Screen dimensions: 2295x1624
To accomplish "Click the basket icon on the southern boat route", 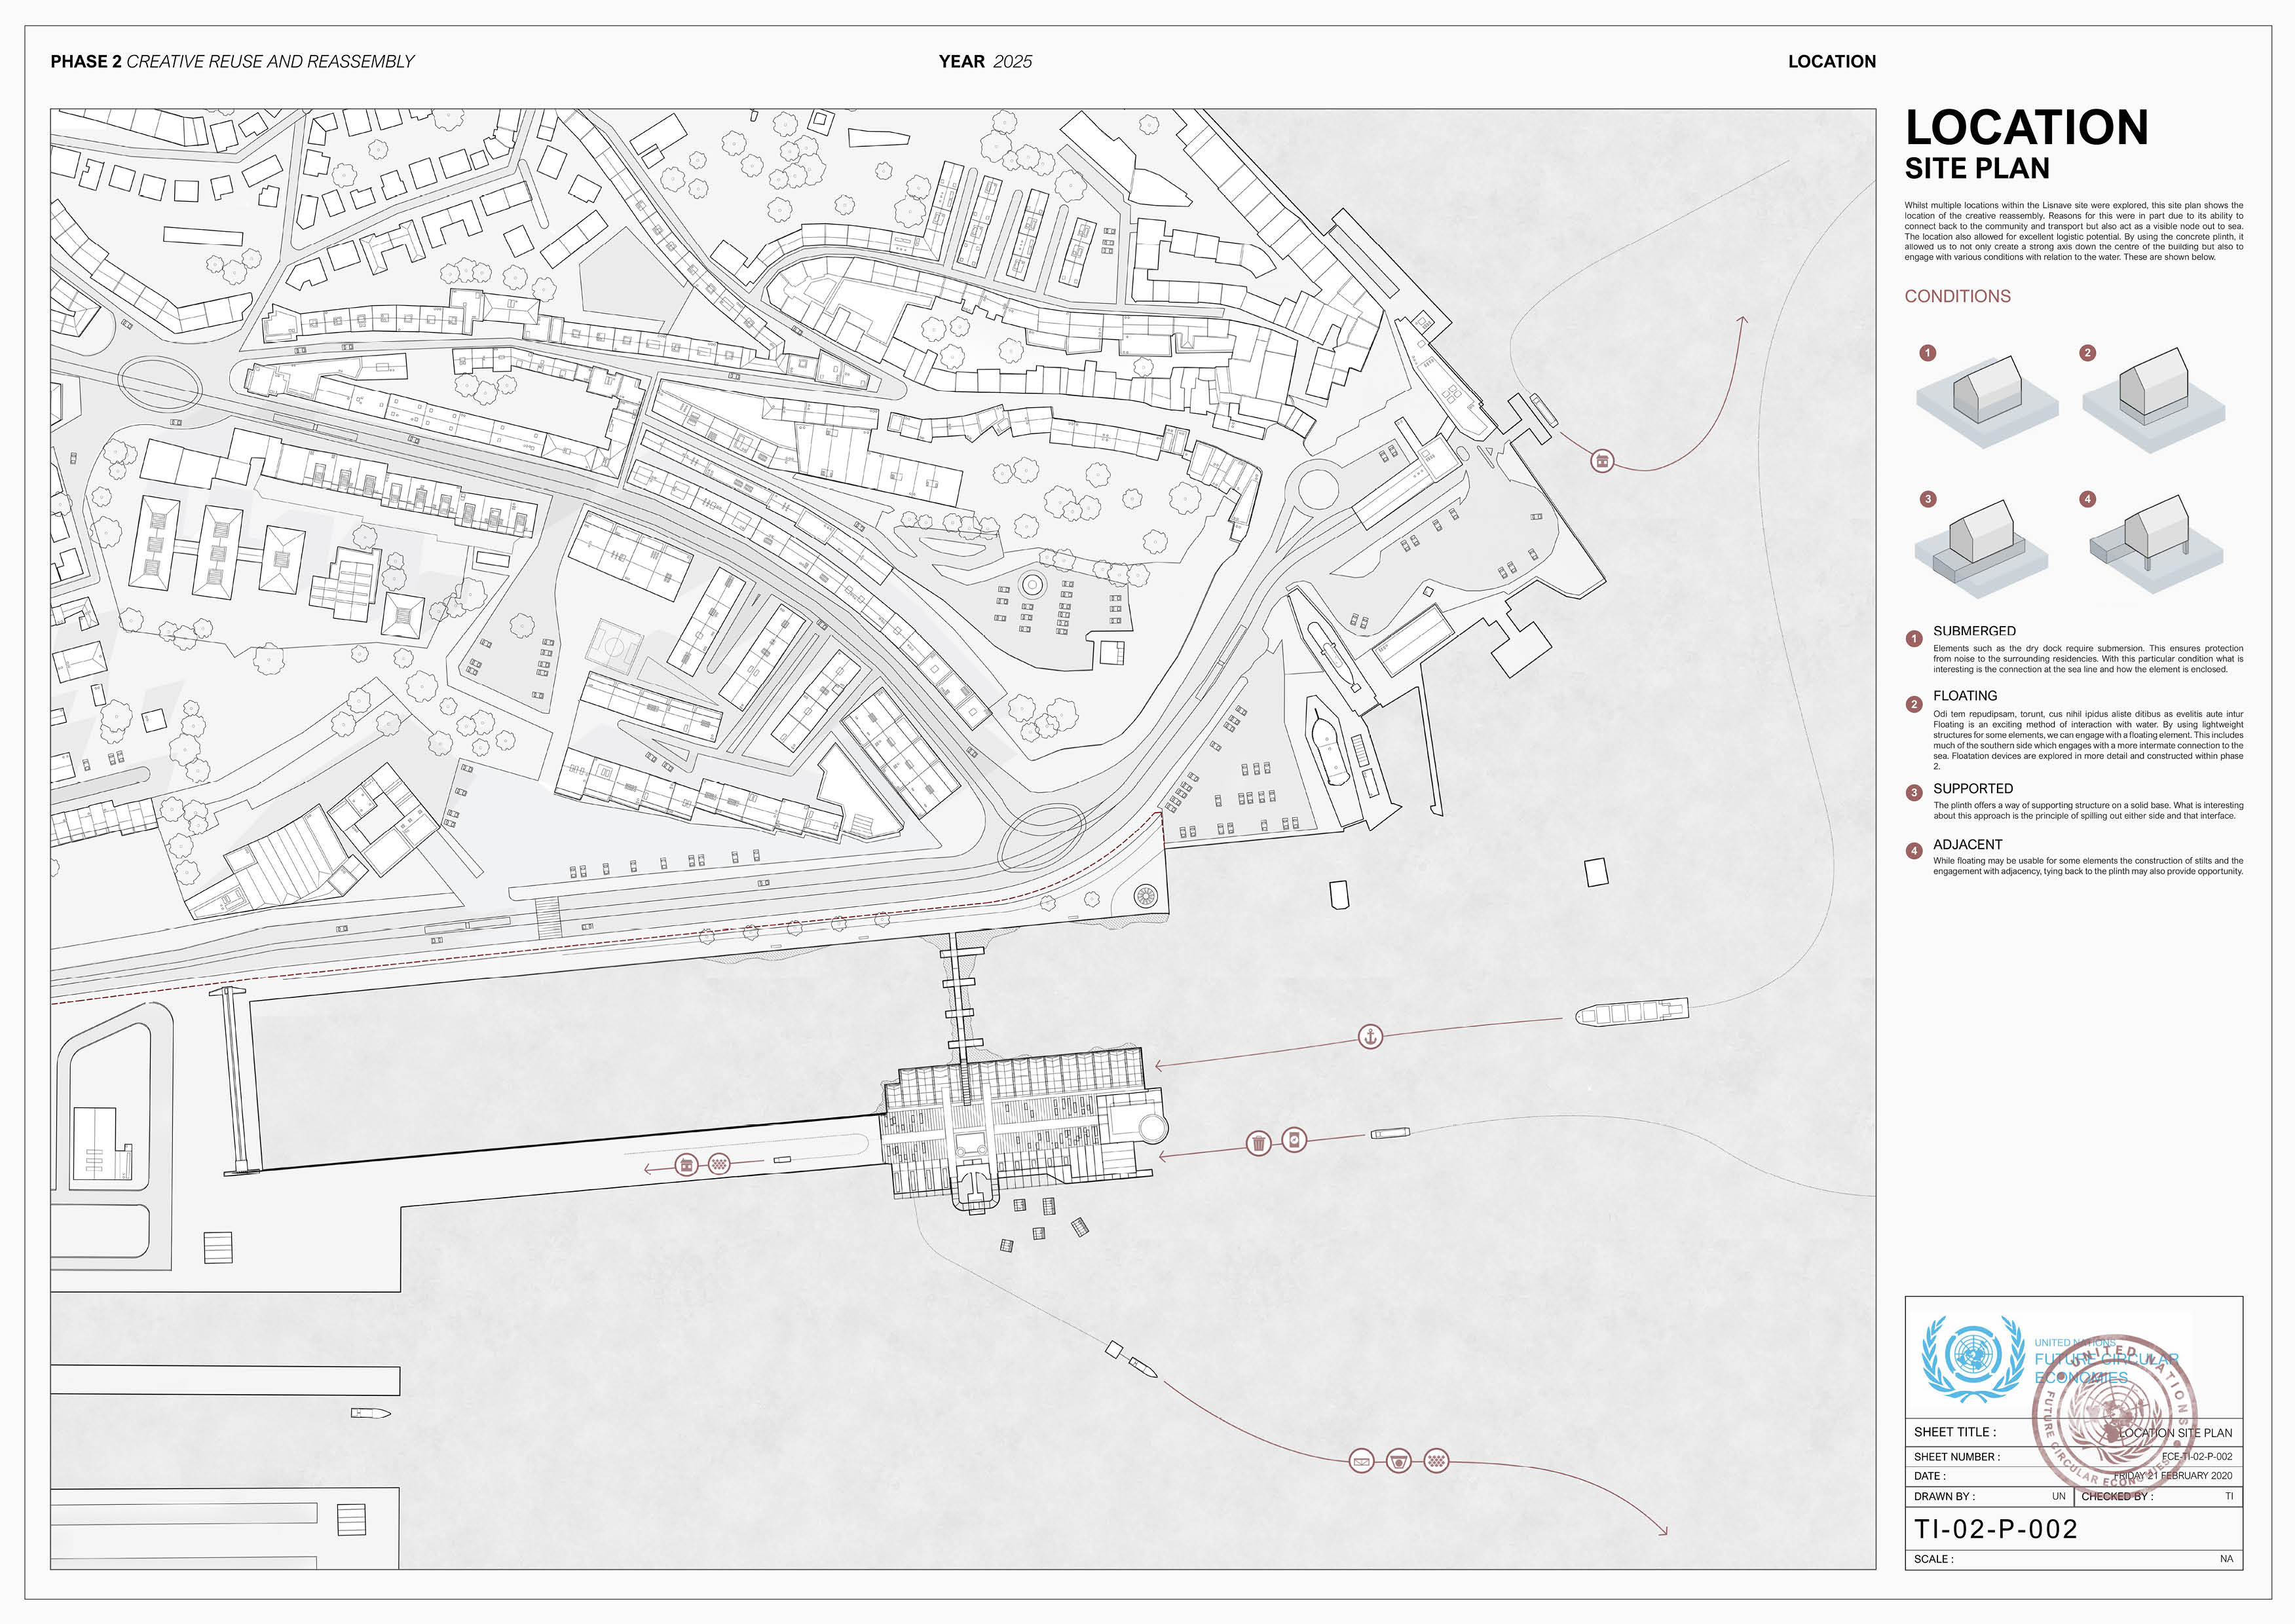I will (1398, 1461).
